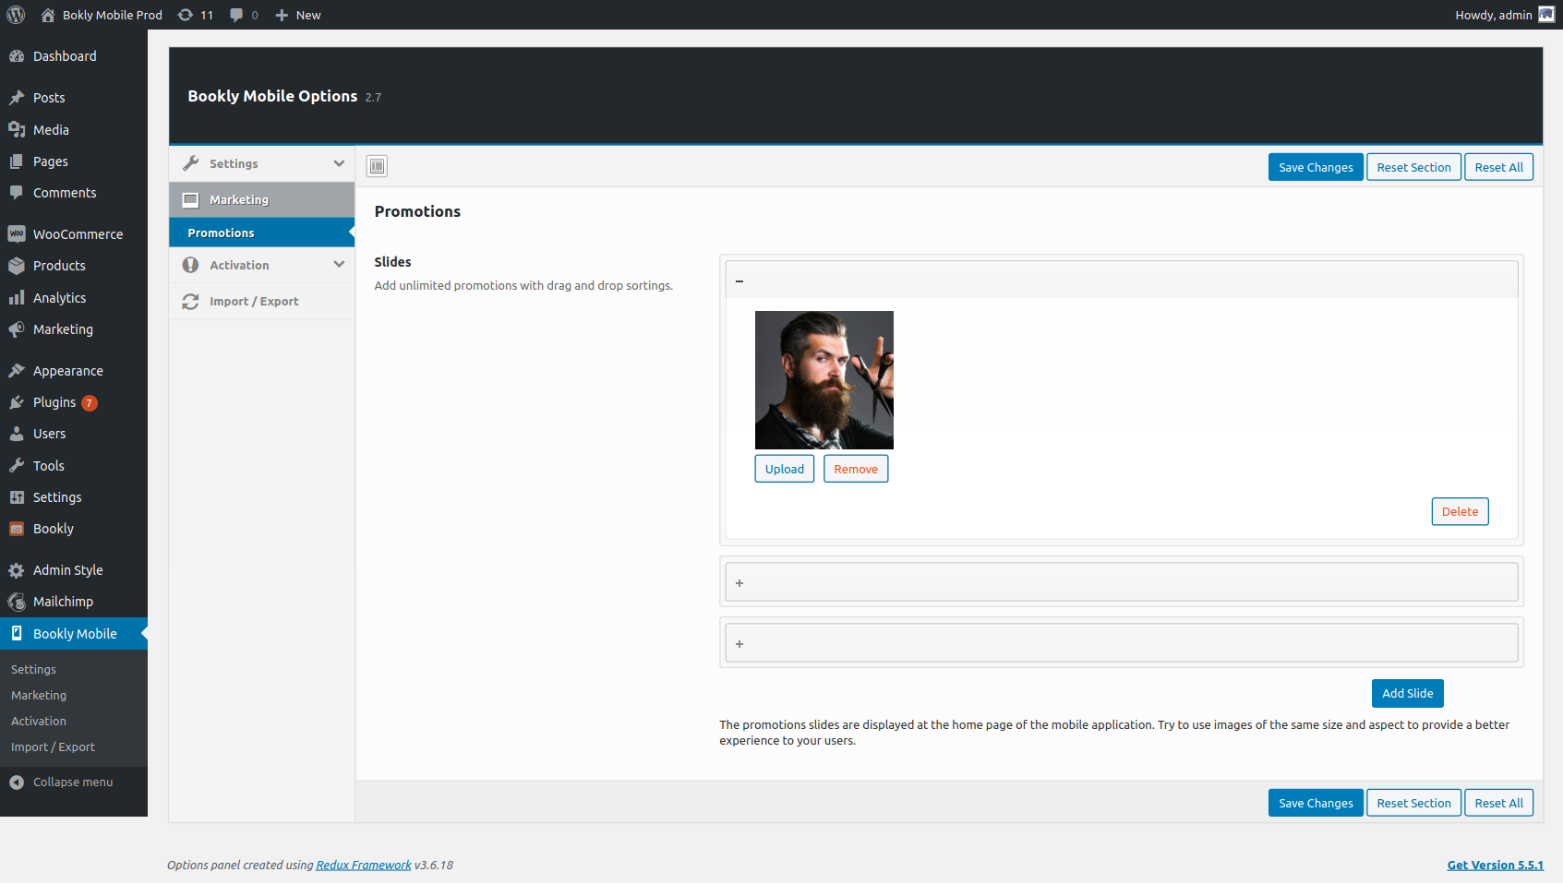
Task: Click the Mailchimp monkey icon
Action: click(17, 602)
